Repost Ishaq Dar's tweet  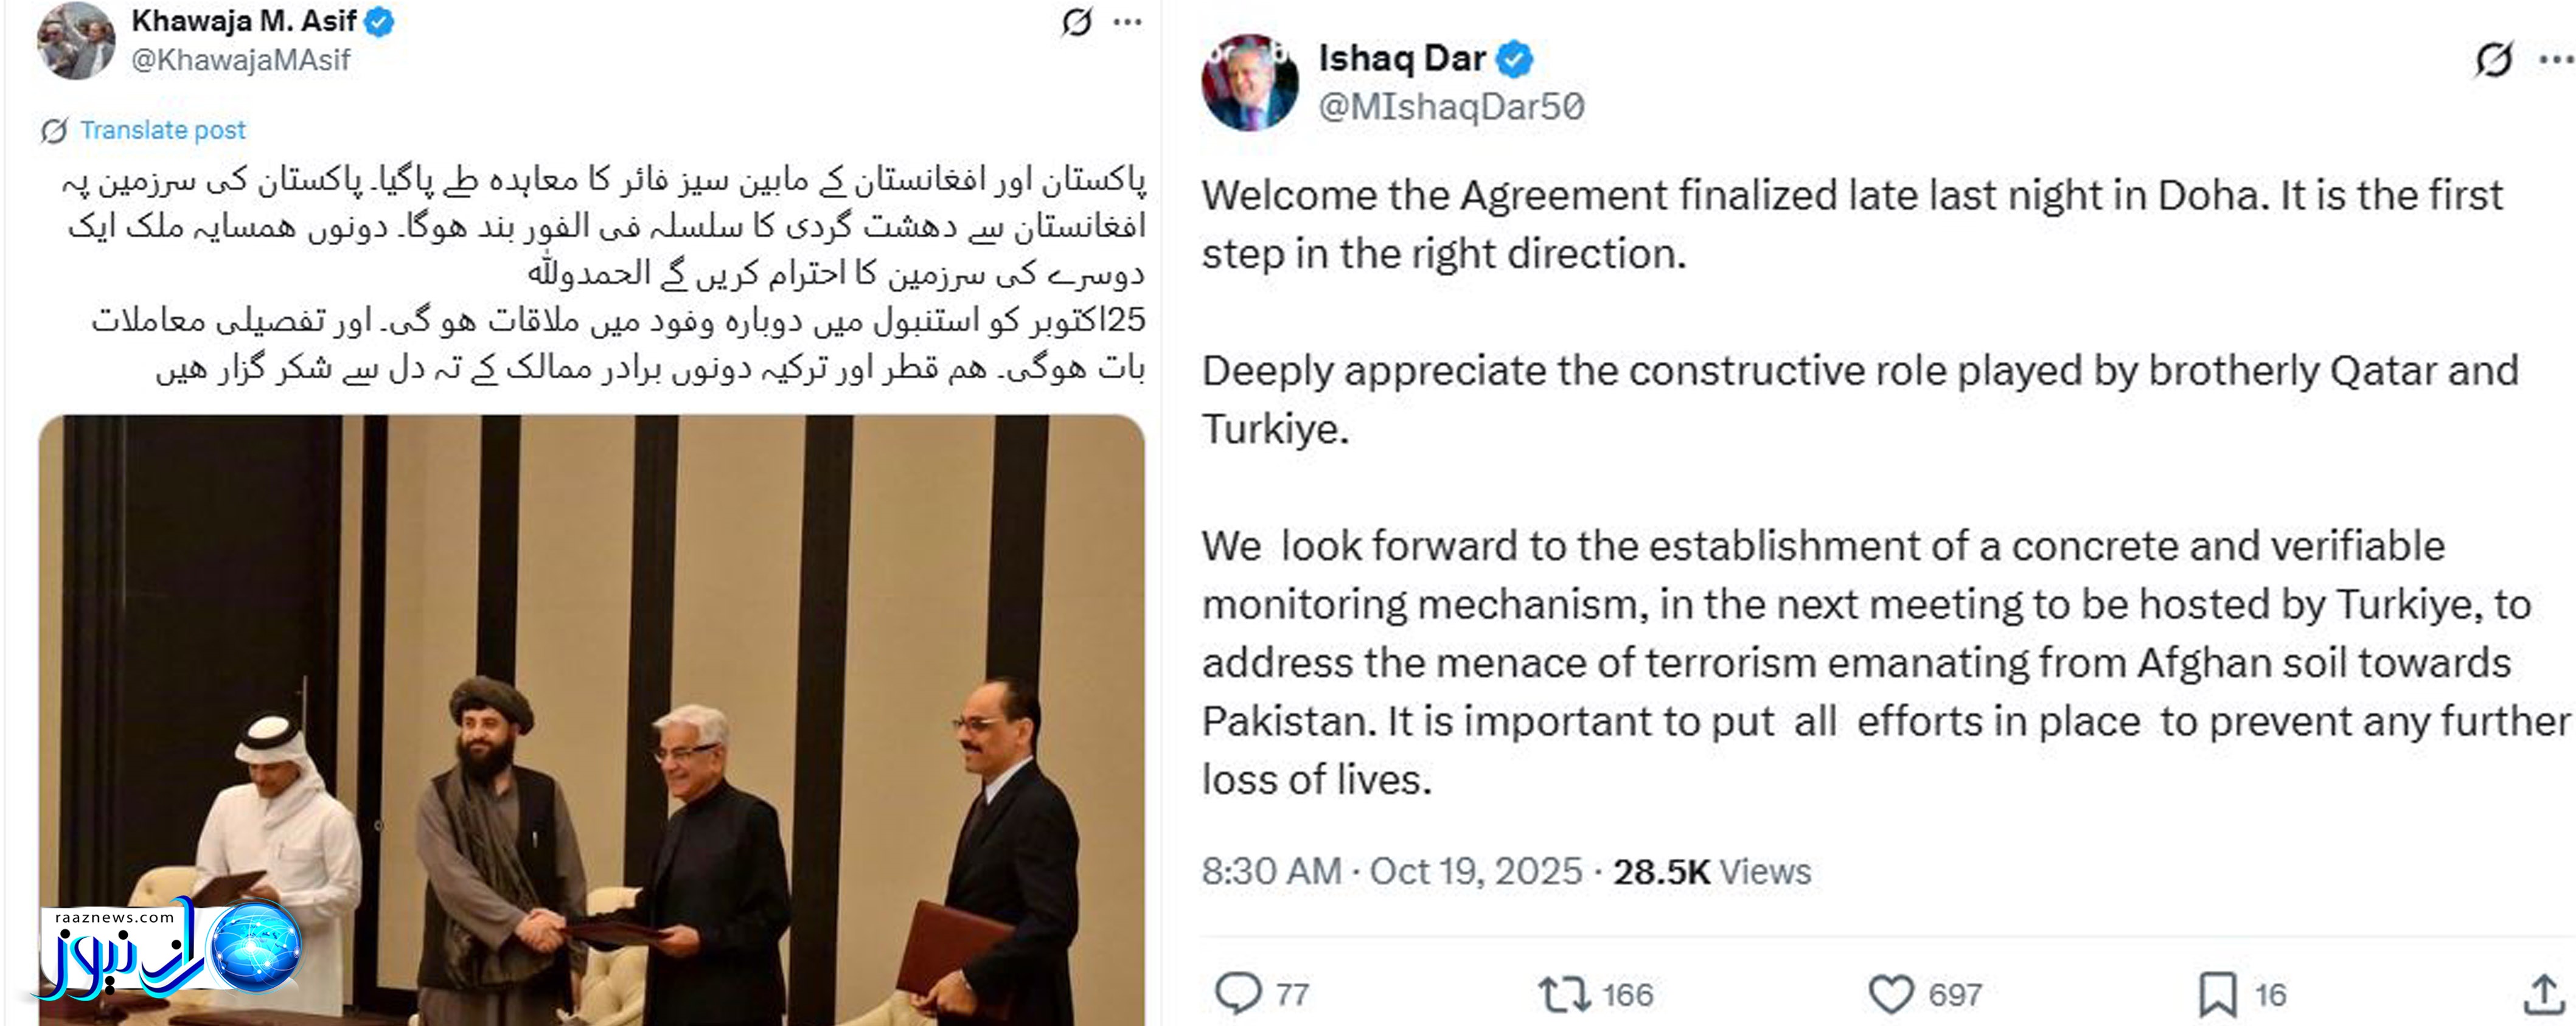[1564, 994]
